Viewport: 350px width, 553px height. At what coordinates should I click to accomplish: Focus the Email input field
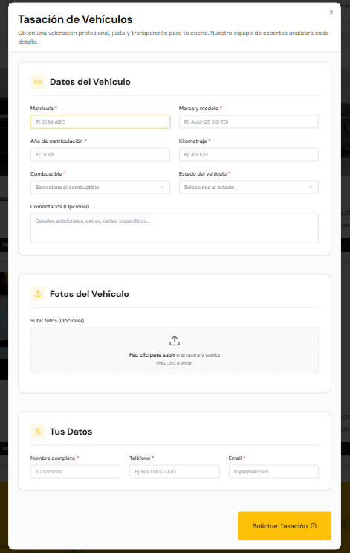point(273,472)
